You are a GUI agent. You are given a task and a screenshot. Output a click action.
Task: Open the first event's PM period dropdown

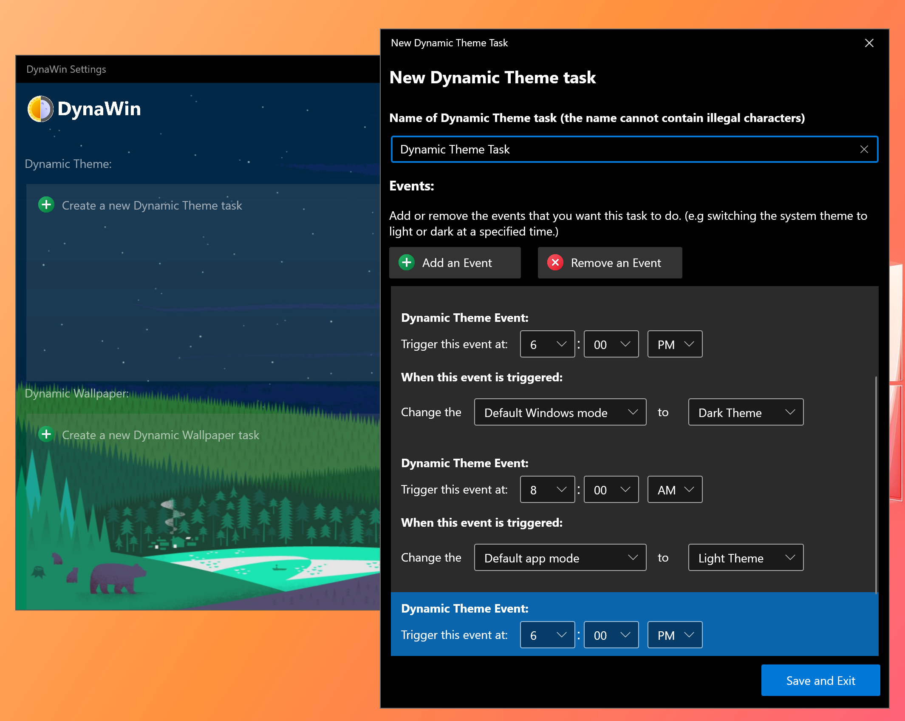675,344
